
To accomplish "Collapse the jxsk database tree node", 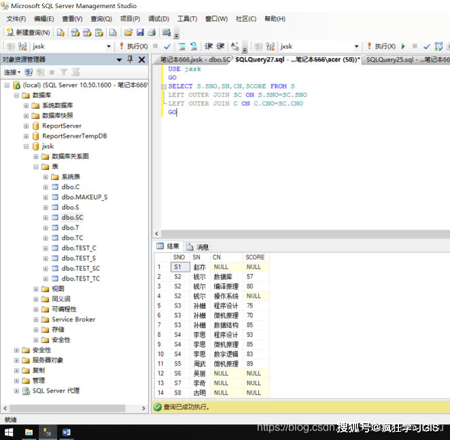I will click(27, 146).
